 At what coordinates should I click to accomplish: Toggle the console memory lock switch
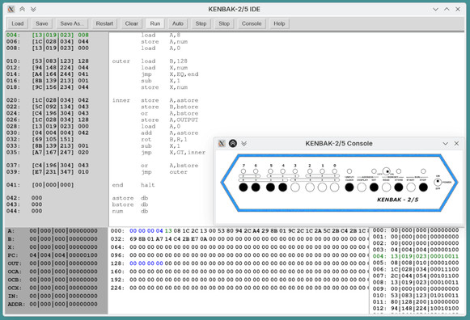pyautogui.click(x=387, y=171)
